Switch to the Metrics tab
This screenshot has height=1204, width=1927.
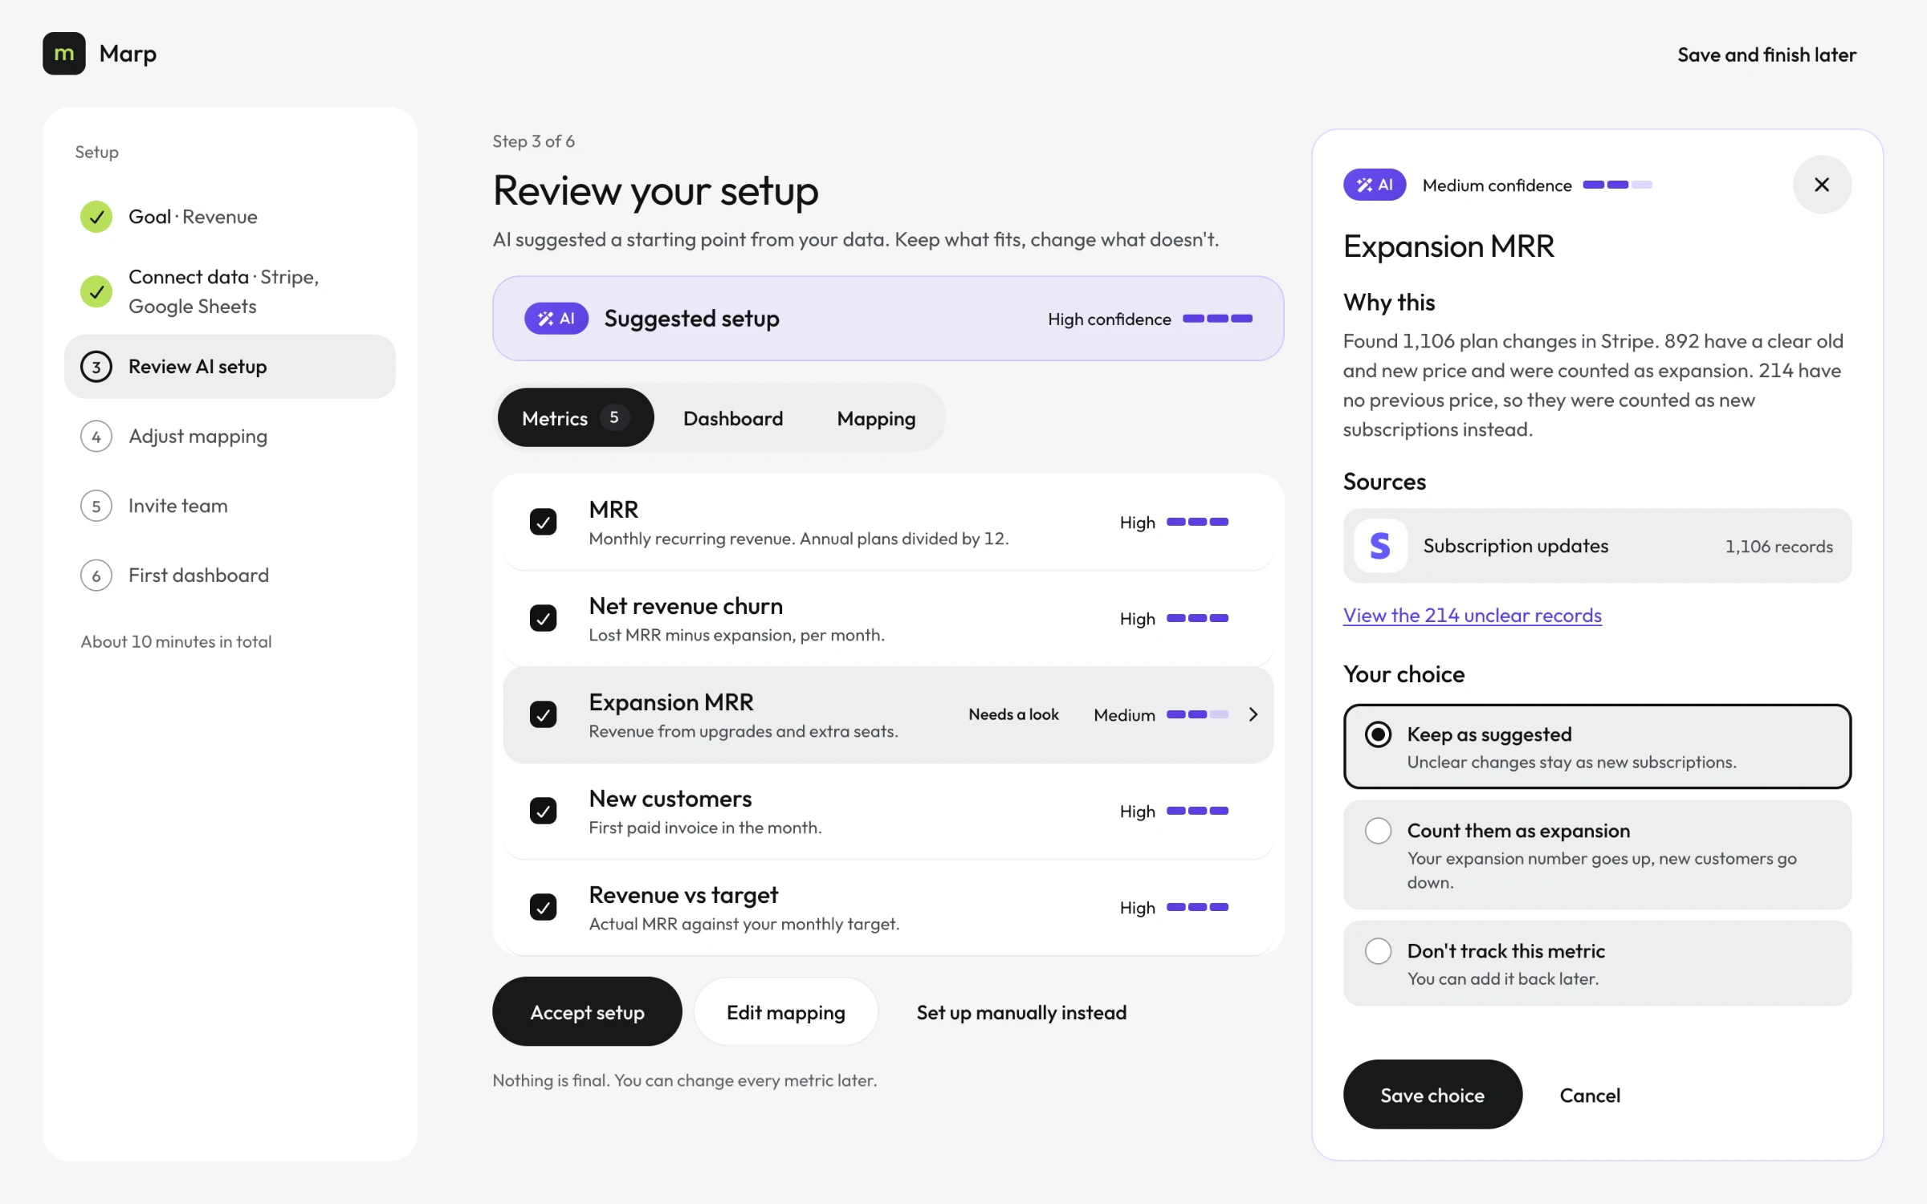[576, 417]
